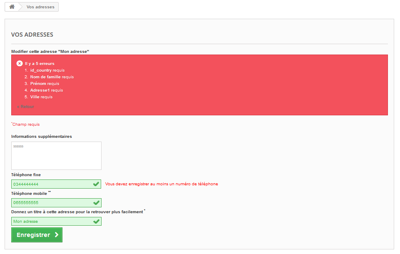Click the Téléphone fixe label
Screen dimensions: 400x254
click(x=26, y=175)
